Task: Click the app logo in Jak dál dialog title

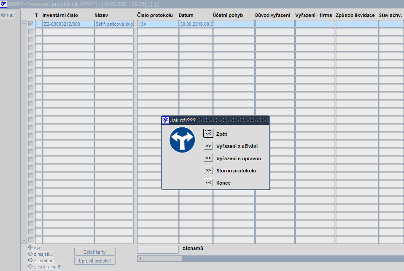Action: [166, 120]
